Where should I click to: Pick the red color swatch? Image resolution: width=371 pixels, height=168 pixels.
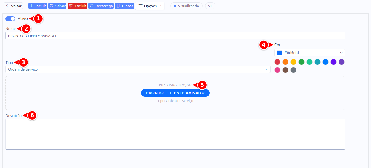277,62
